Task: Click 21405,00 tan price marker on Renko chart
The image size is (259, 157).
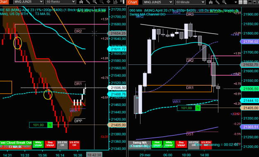Action: tap(117, 125)
